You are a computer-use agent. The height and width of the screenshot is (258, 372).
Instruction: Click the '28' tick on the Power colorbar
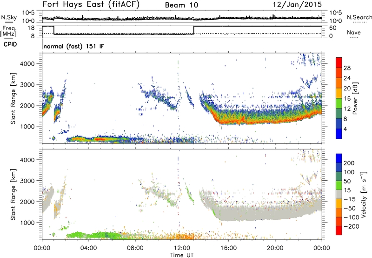point(347,68)
